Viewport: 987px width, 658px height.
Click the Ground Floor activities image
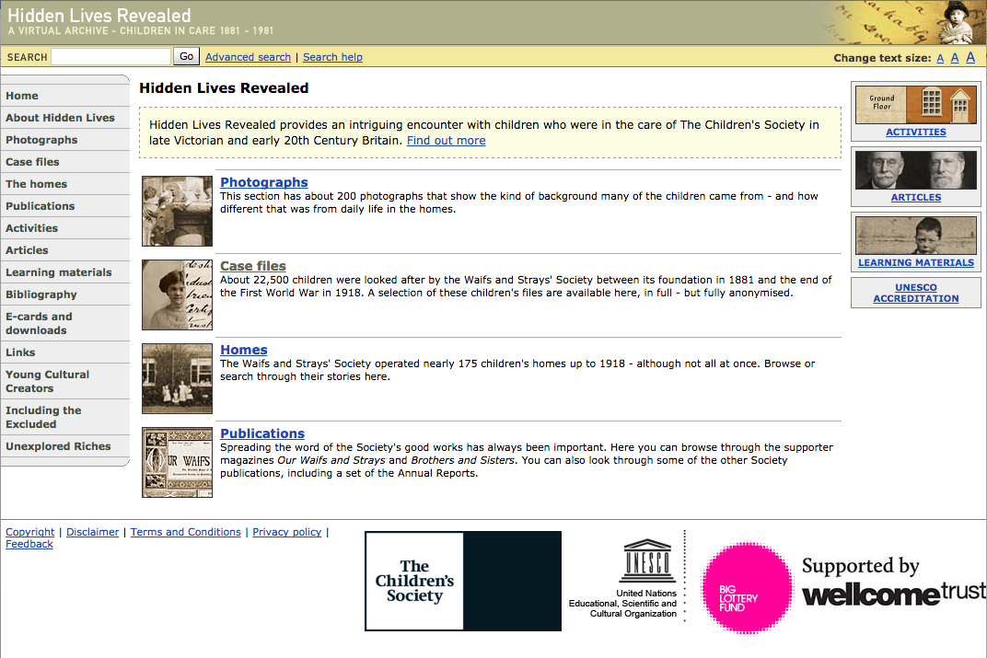[x=915, y=104]
